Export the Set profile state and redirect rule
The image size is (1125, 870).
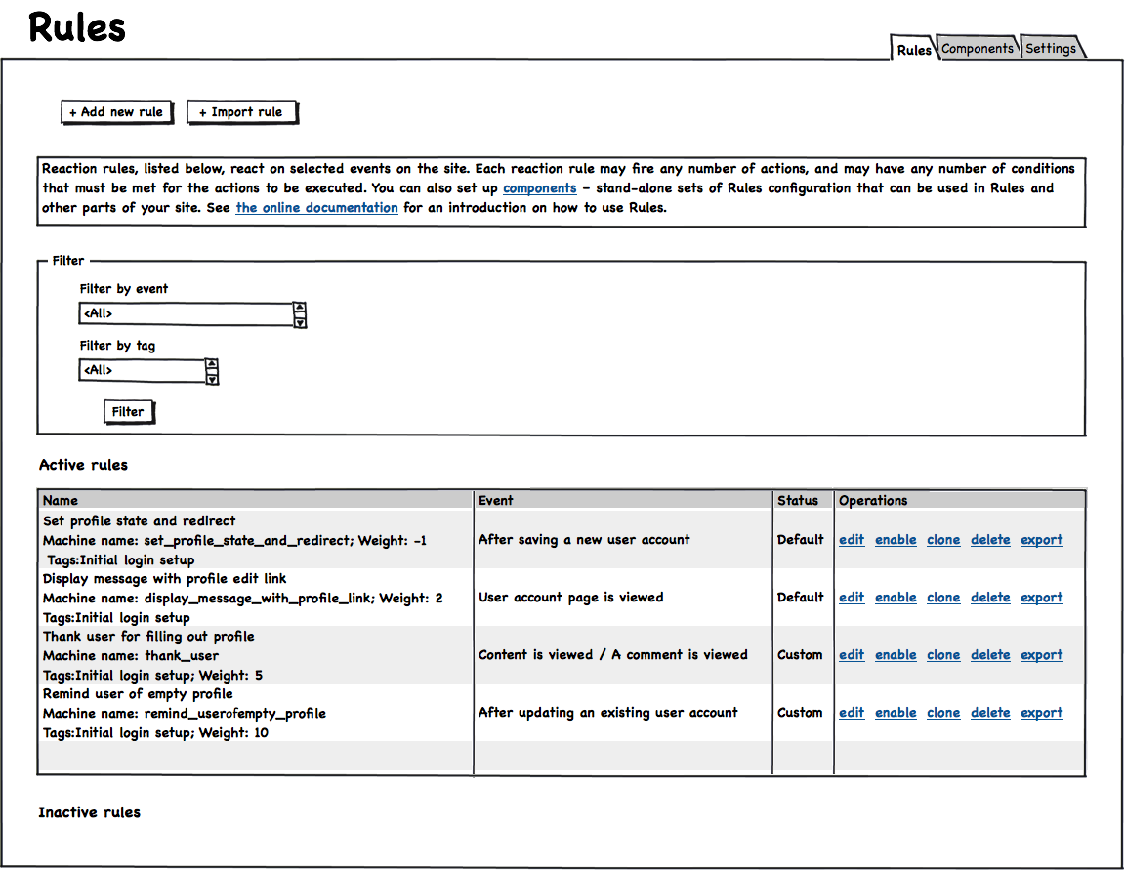(x=1041, y=540)
